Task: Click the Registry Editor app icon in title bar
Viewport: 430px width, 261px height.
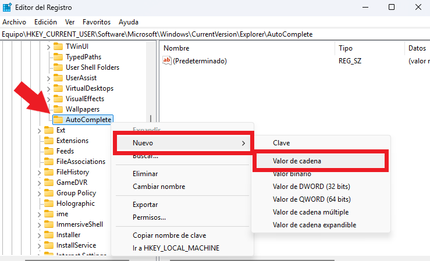Action: pyautogui.click(x=7, y=7)
